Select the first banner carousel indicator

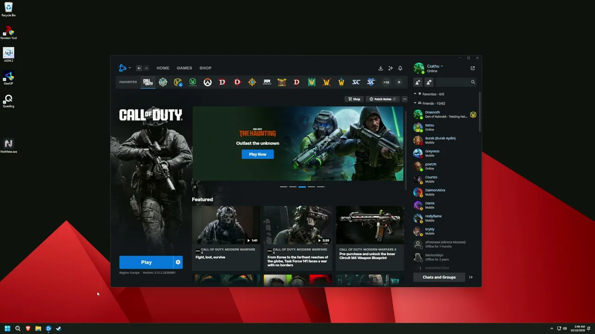pyautogui.click(x=284, y=186)
